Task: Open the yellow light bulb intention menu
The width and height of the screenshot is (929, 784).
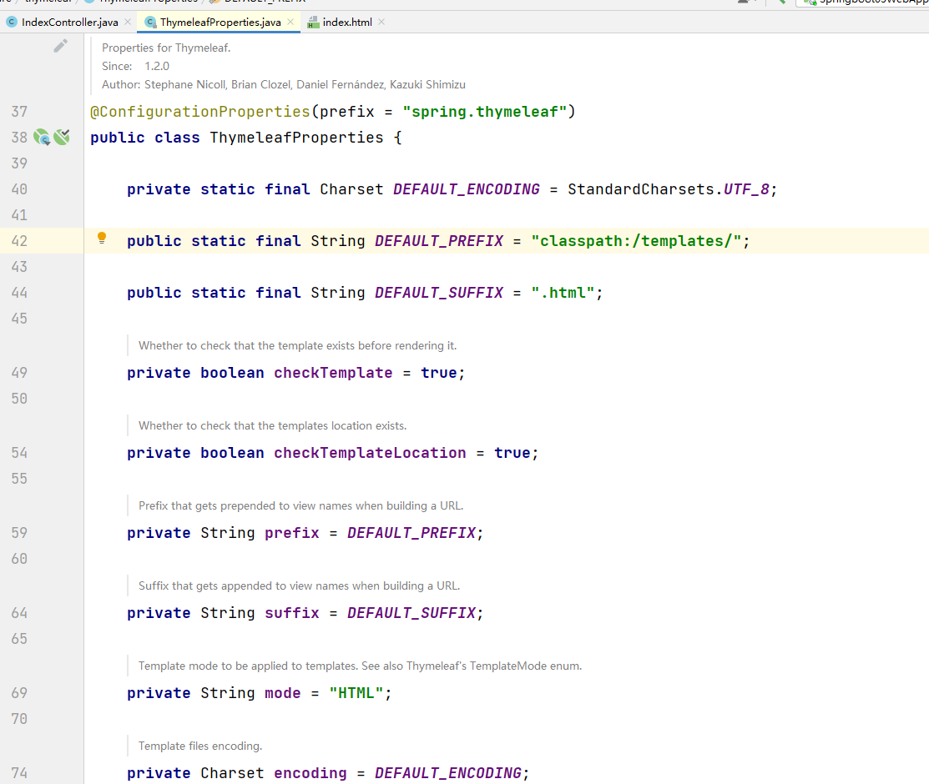Action: click(102, 239)
